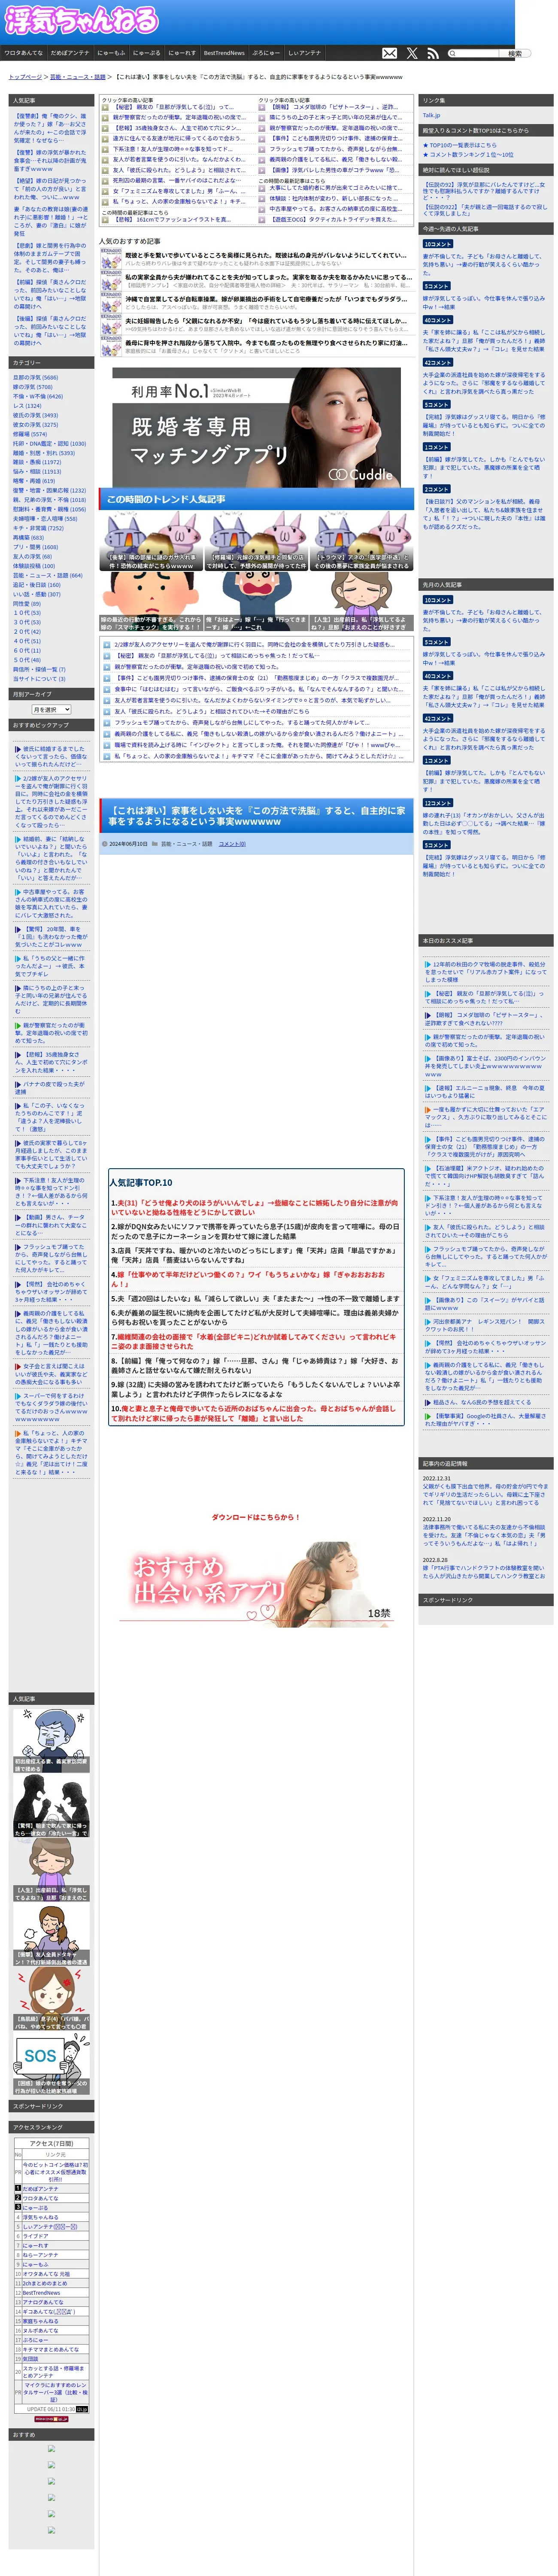The image size is (558, 2576).
Task: Open 芸能・ニュース・話題 breadcrumb link
Action: 78,77
